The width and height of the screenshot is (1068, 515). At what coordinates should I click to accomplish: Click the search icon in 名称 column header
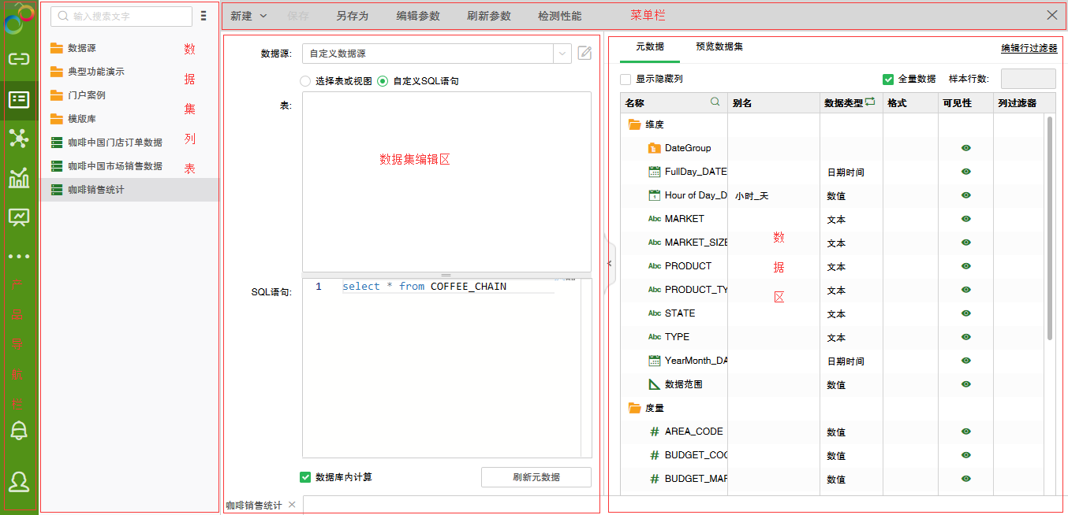tap(715, 102)
